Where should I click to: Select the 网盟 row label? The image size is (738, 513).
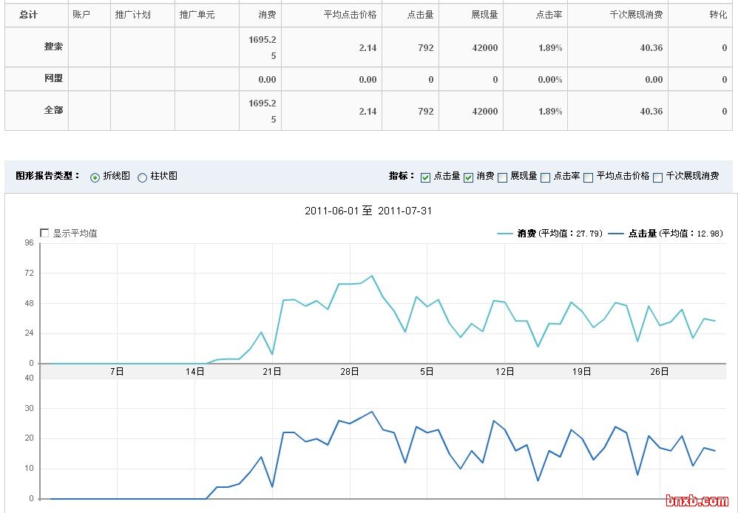[x=53, y=79]
